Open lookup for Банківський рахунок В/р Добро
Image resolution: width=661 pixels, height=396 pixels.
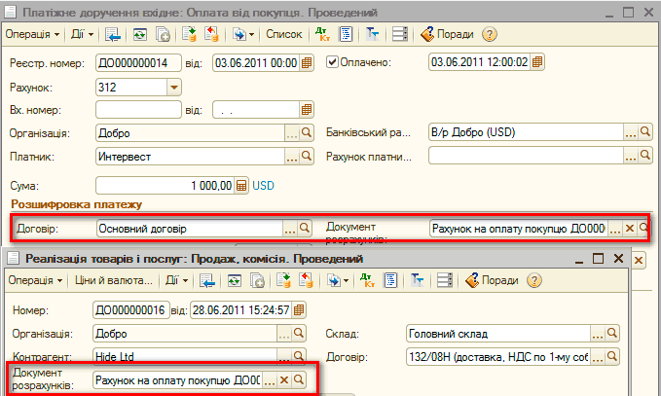(x=644, y=133)
